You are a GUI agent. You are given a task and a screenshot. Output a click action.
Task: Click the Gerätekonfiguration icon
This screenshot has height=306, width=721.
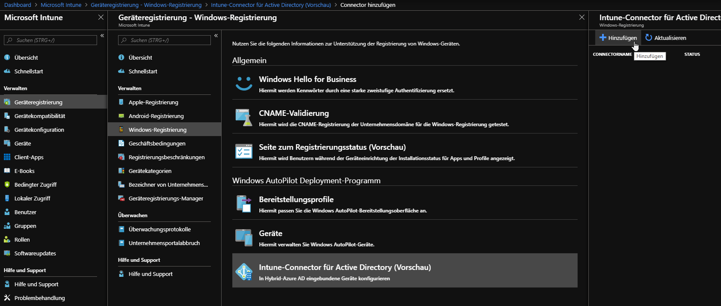7,129
